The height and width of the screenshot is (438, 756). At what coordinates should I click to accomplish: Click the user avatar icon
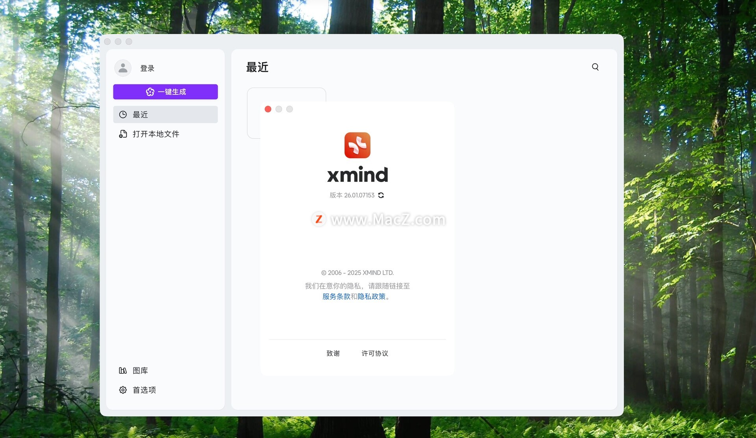(x=123, y=68)
